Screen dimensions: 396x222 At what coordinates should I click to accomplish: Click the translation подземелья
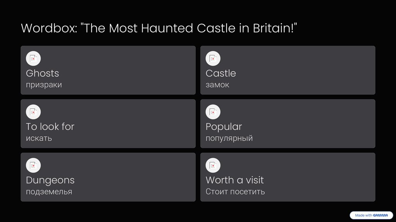(49, 191)
